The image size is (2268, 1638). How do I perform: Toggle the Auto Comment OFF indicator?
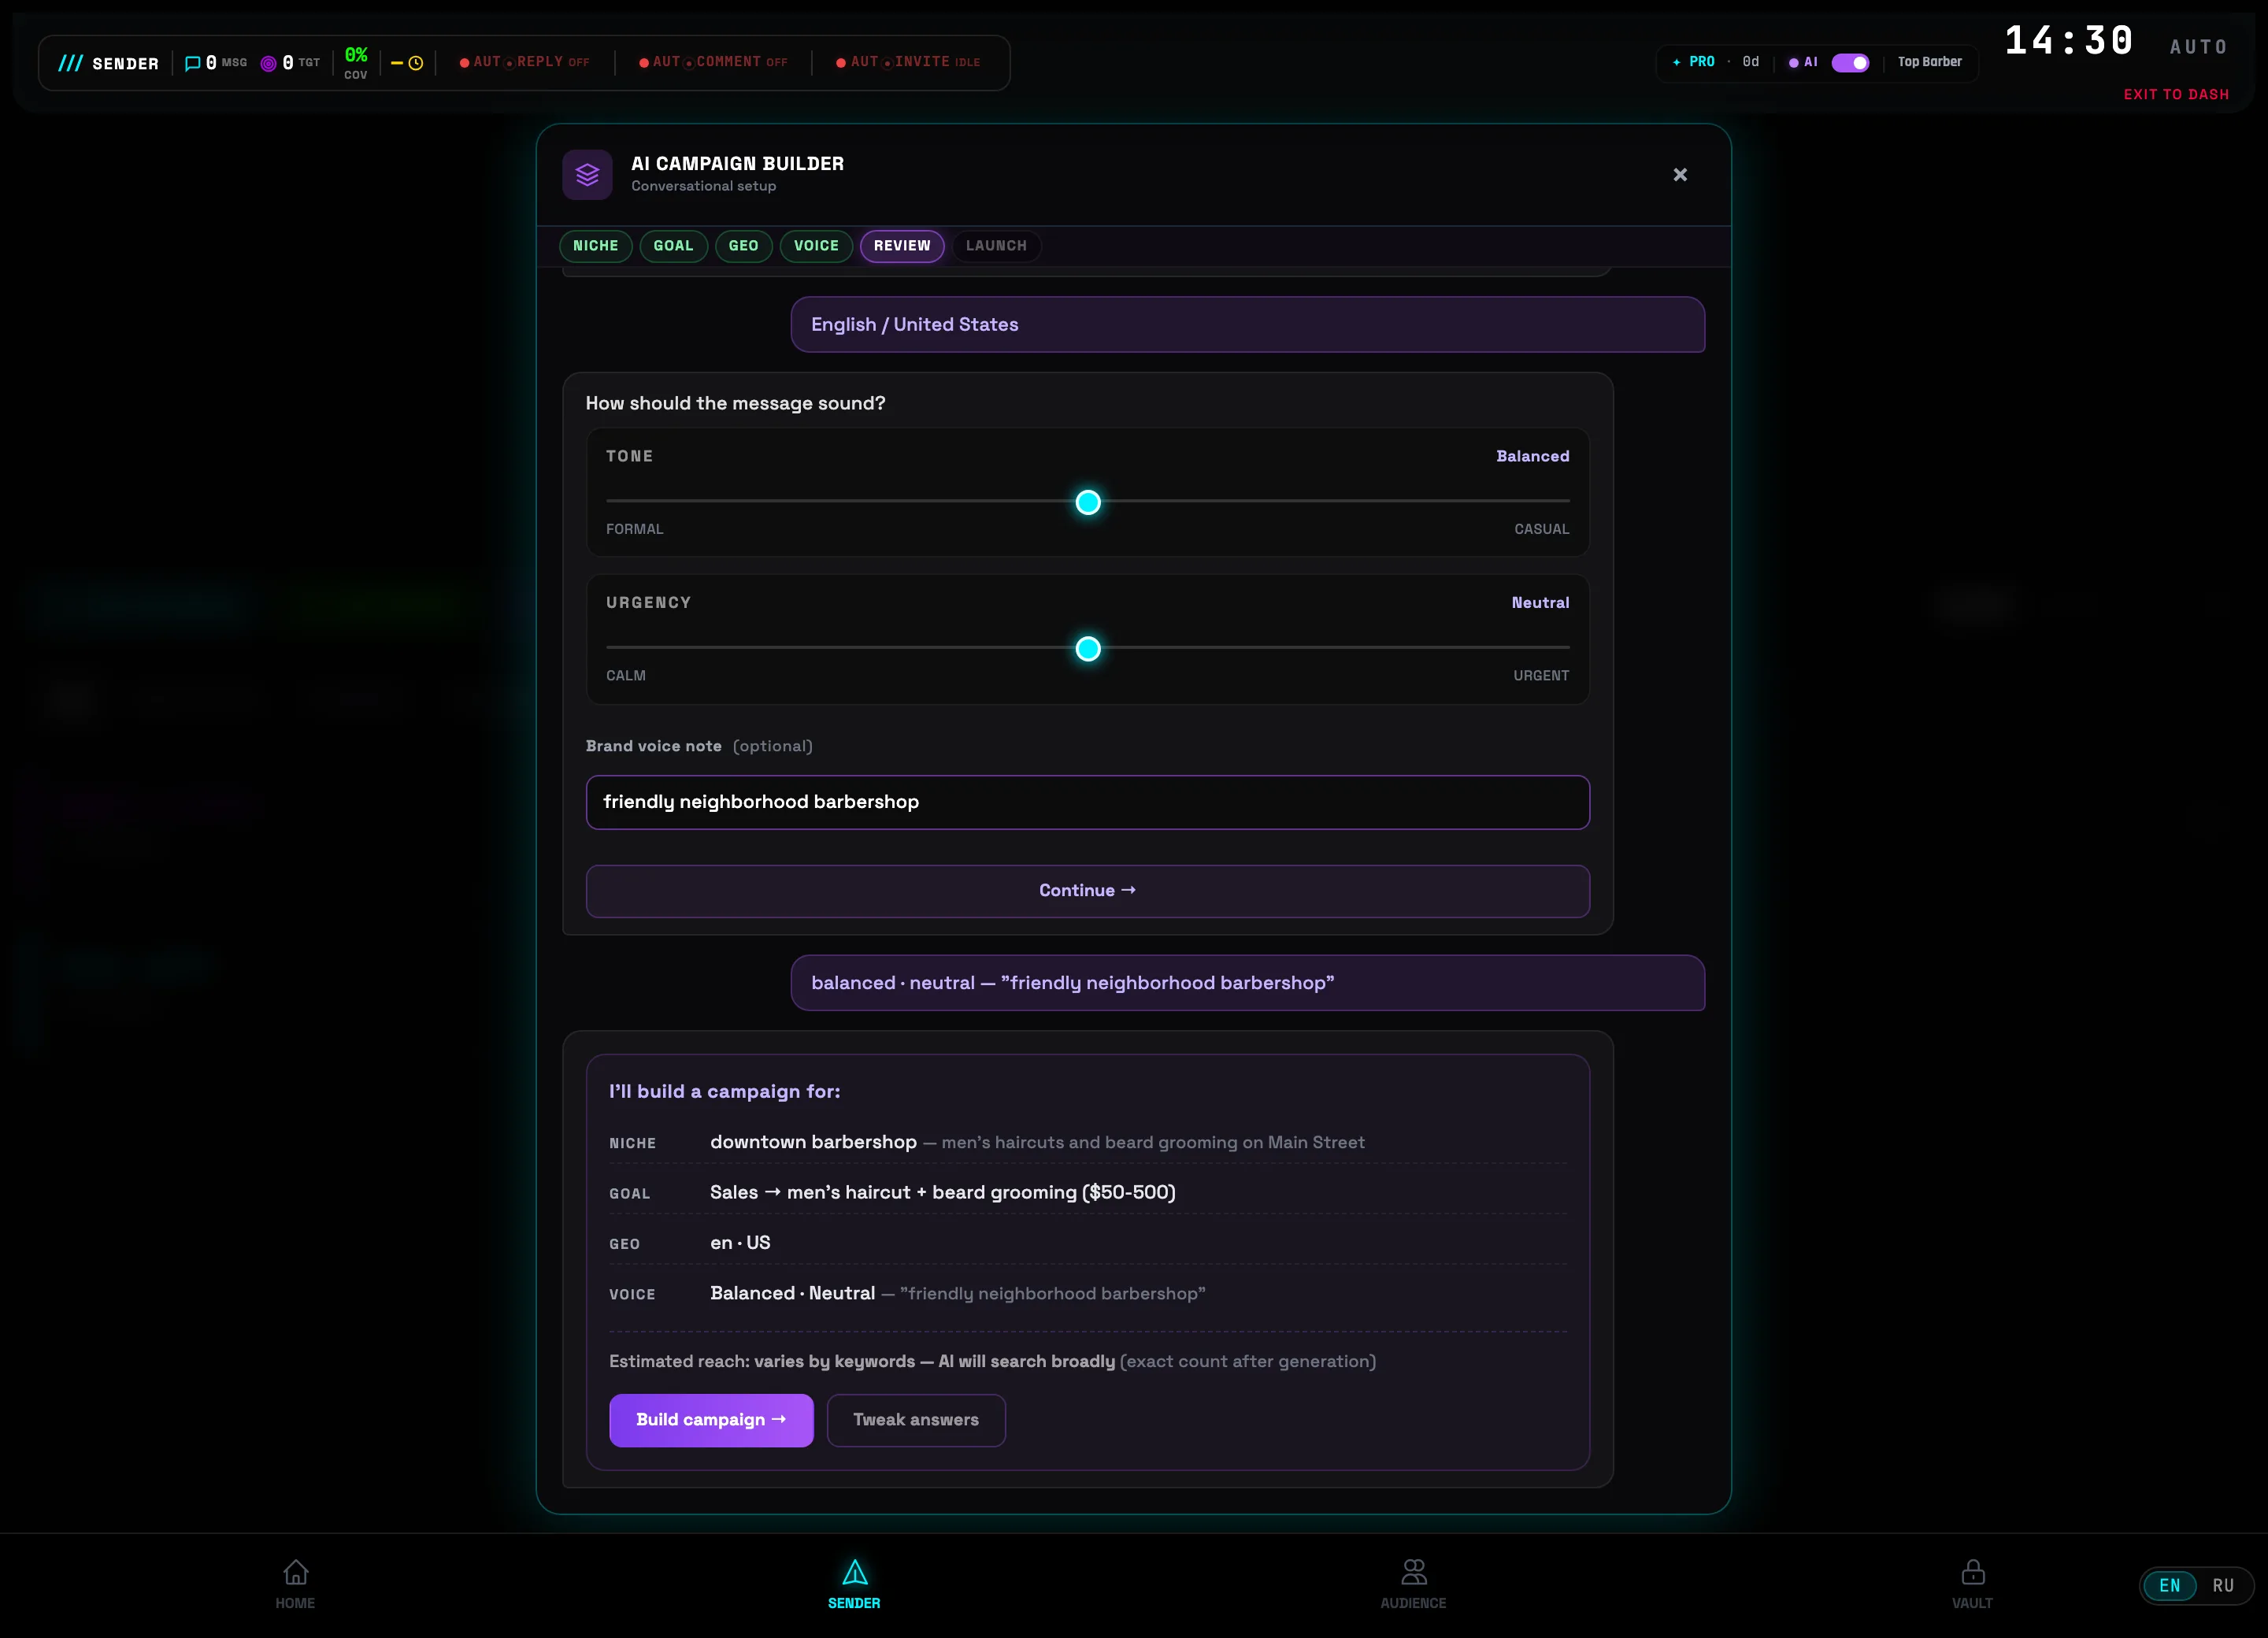(713, 62)
